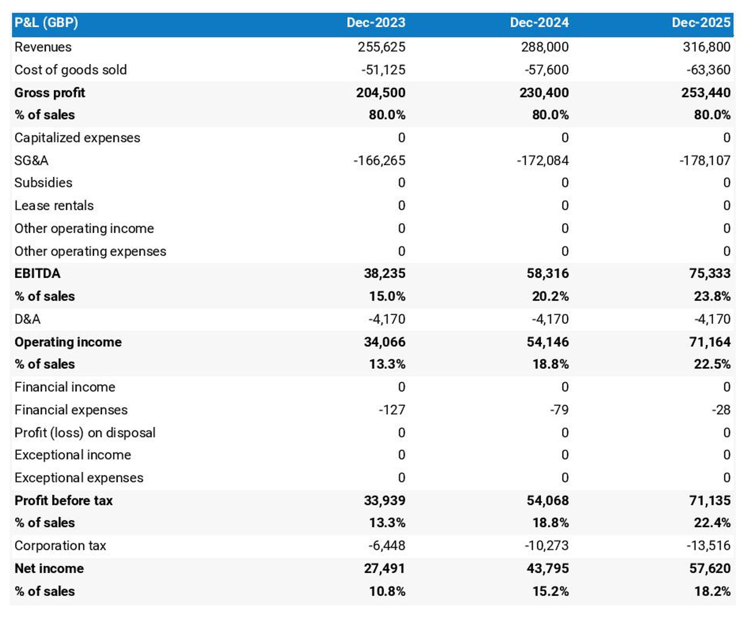Click the EBITDA row label
The width and height of the screenshot is (742, 625).
(x=38, y=273)
